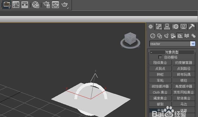The width and height of the screenshot is (198, 117).
Task: Switch to the Utilities hammer tab
Action: point(191,27)
